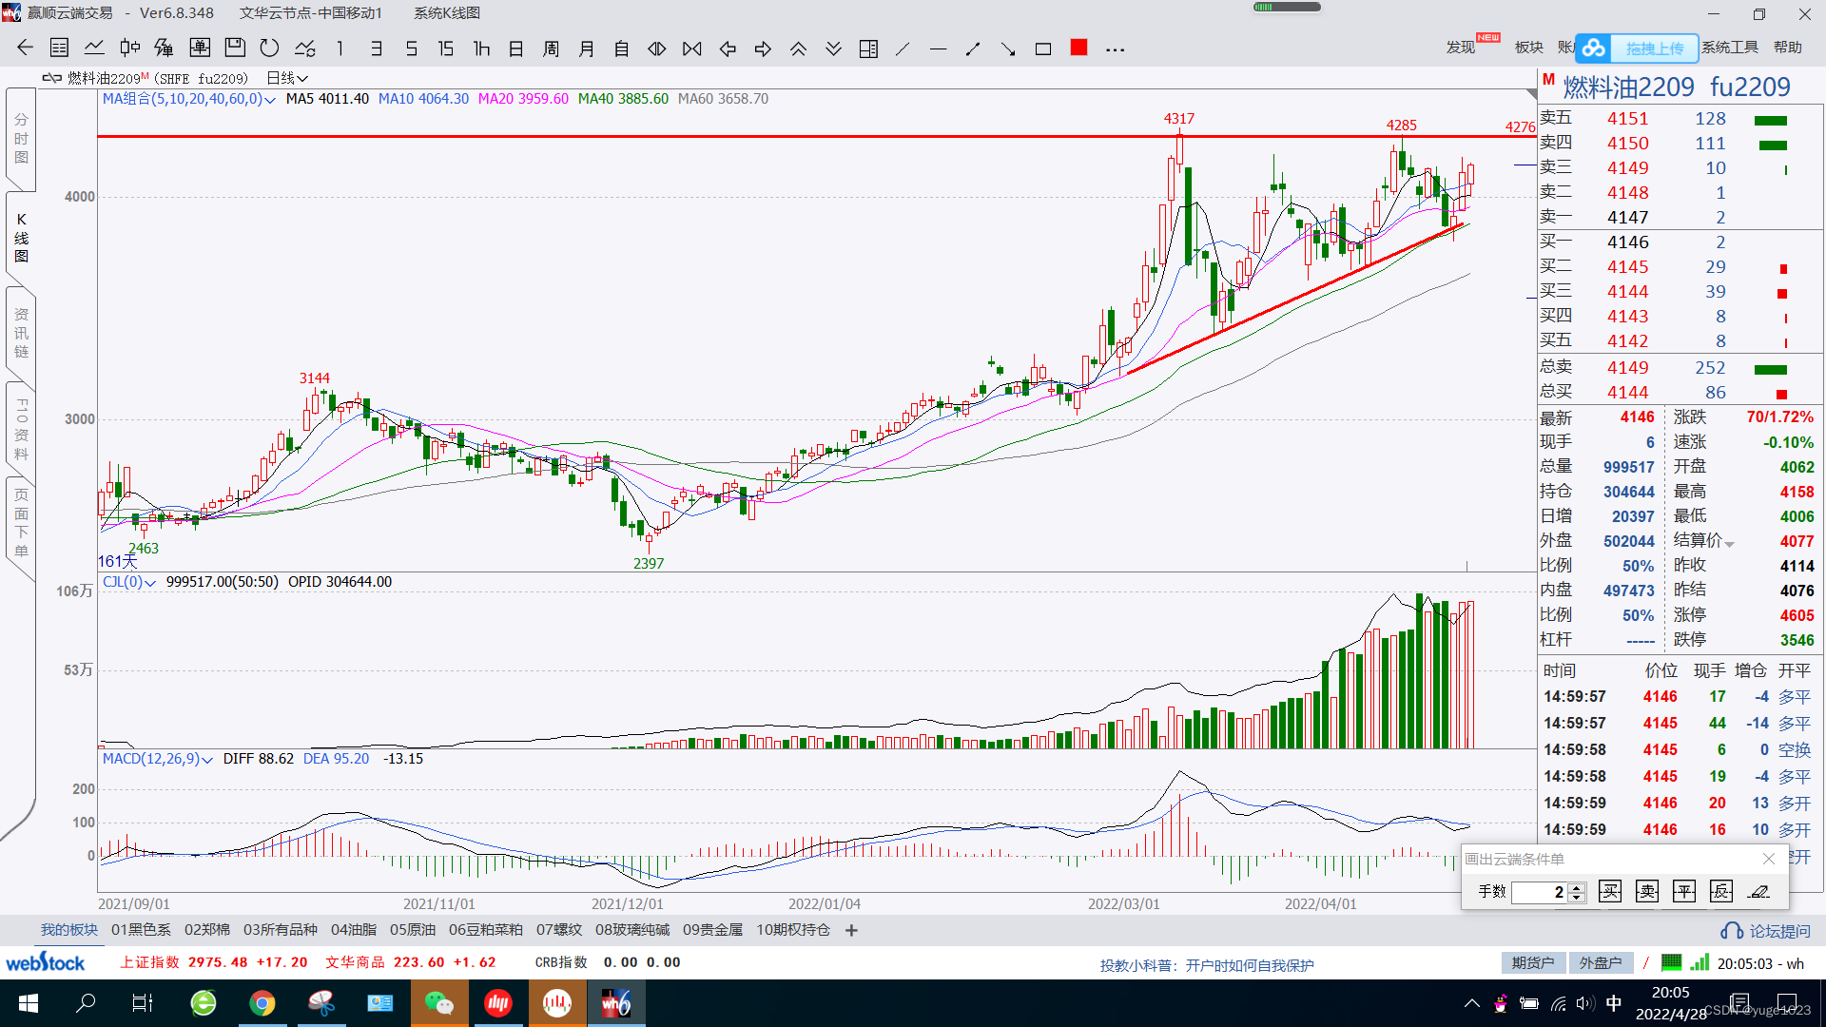Image resolution: width=1826 pixels, height=1027 pixels.
Task: Switch to the time-sharing line chart icon
Action: pos(94,48)
